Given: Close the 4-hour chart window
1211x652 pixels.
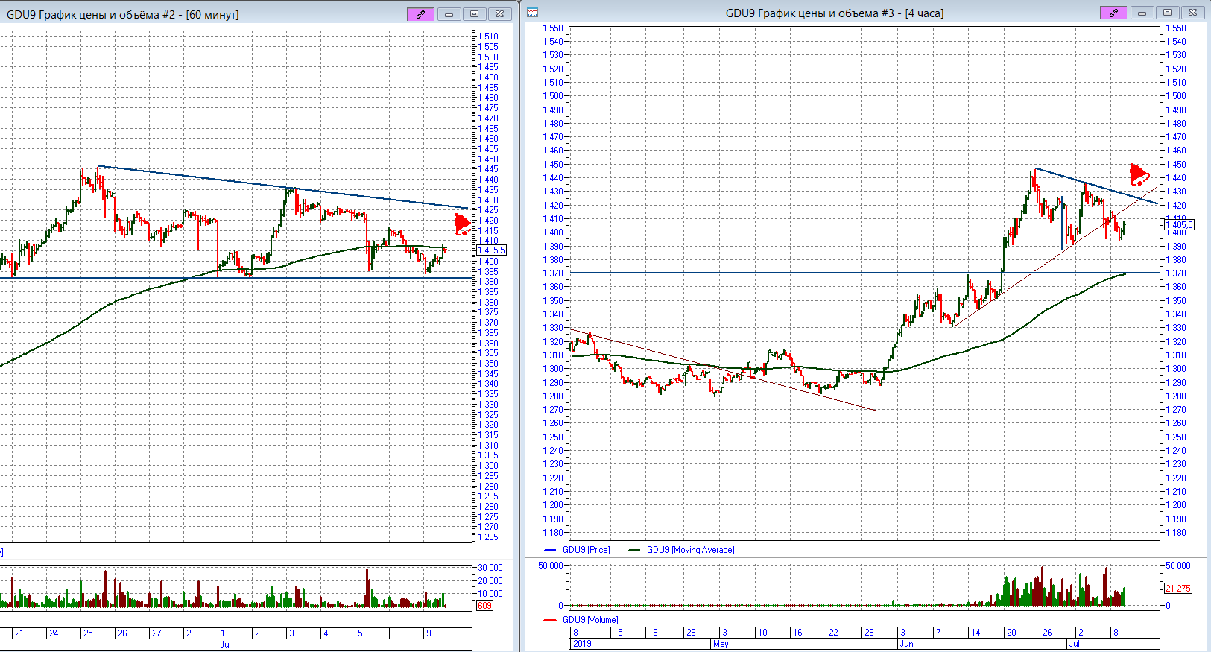Looking at the screenshot, I should coord(1192,13).
